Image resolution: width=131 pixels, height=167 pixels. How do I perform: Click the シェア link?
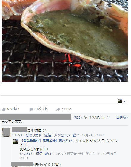point(67,109)
